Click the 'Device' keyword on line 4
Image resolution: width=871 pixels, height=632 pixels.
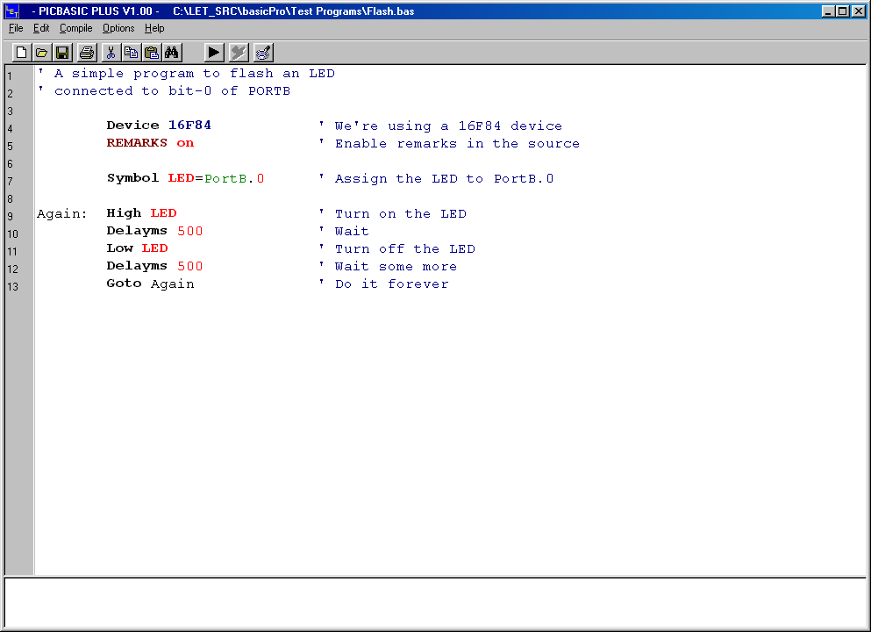pos(132,126)
